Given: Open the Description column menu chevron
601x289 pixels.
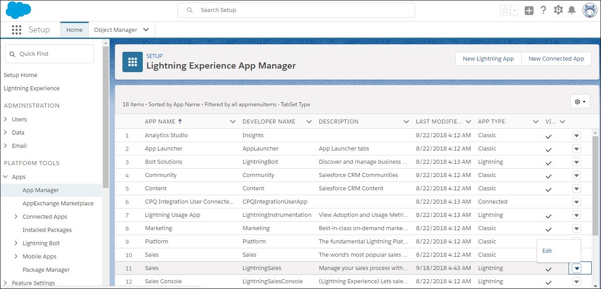Looking at the screenshot, I should point(406,122).
